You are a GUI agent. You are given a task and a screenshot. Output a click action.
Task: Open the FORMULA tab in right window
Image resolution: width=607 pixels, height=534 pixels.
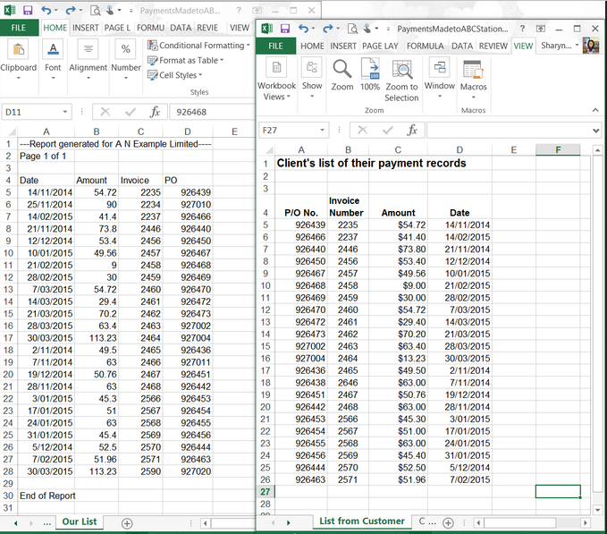click(425, 46)
